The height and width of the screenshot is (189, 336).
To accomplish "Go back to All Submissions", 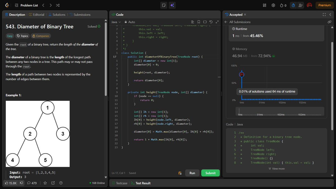I will [x=237, y=22].
